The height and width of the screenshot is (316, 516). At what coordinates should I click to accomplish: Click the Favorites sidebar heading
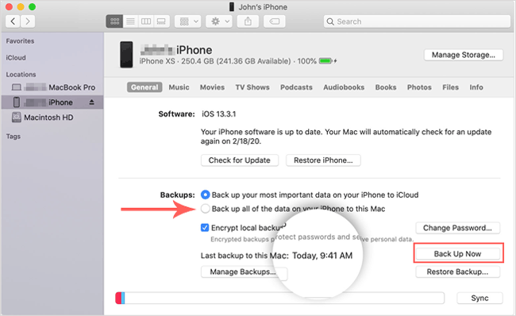click(x=20, y=41)
